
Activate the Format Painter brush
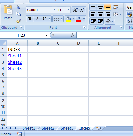pos(18,21)
